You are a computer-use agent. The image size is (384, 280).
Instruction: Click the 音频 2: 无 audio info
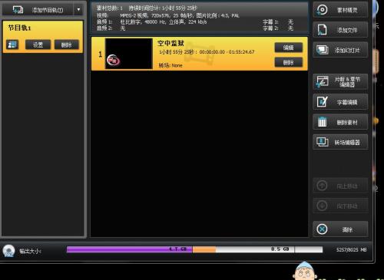[111, 28]
